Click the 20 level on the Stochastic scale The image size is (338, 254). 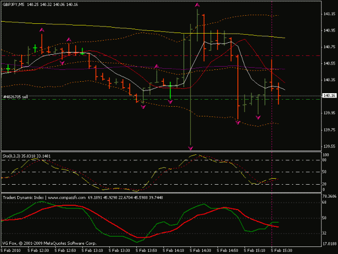click(x=324, y=184)
